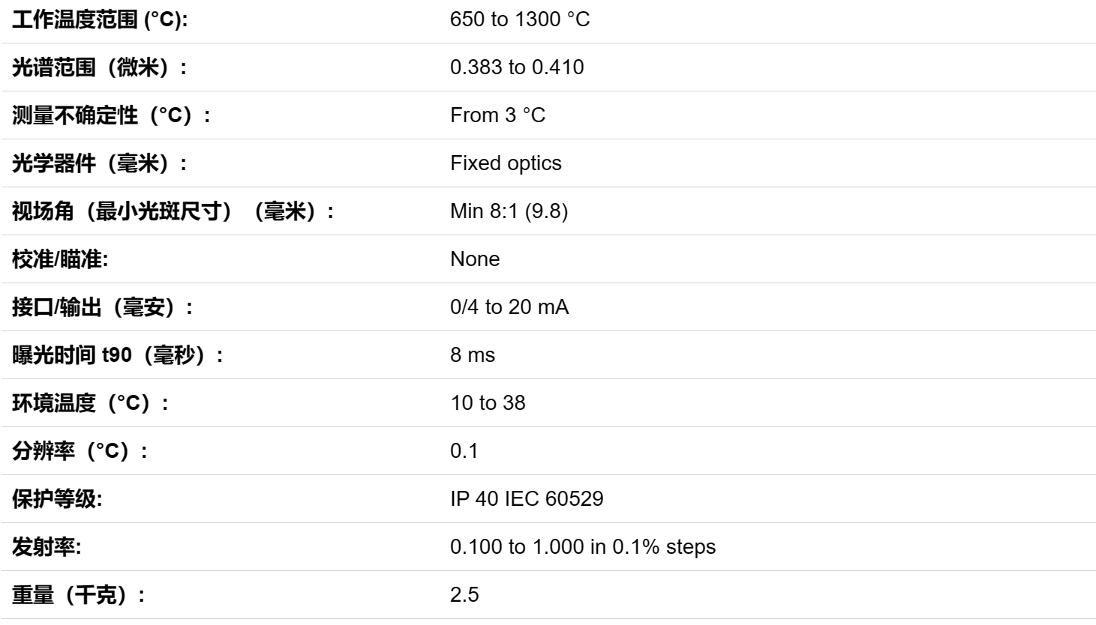Click the 2.5 weight value
This screenshot has height=625, width=1096.
464,595
